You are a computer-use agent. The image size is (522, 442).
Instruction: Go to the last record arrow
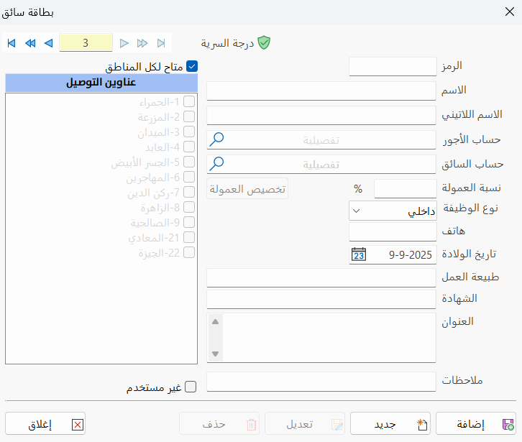click(161, 43)
